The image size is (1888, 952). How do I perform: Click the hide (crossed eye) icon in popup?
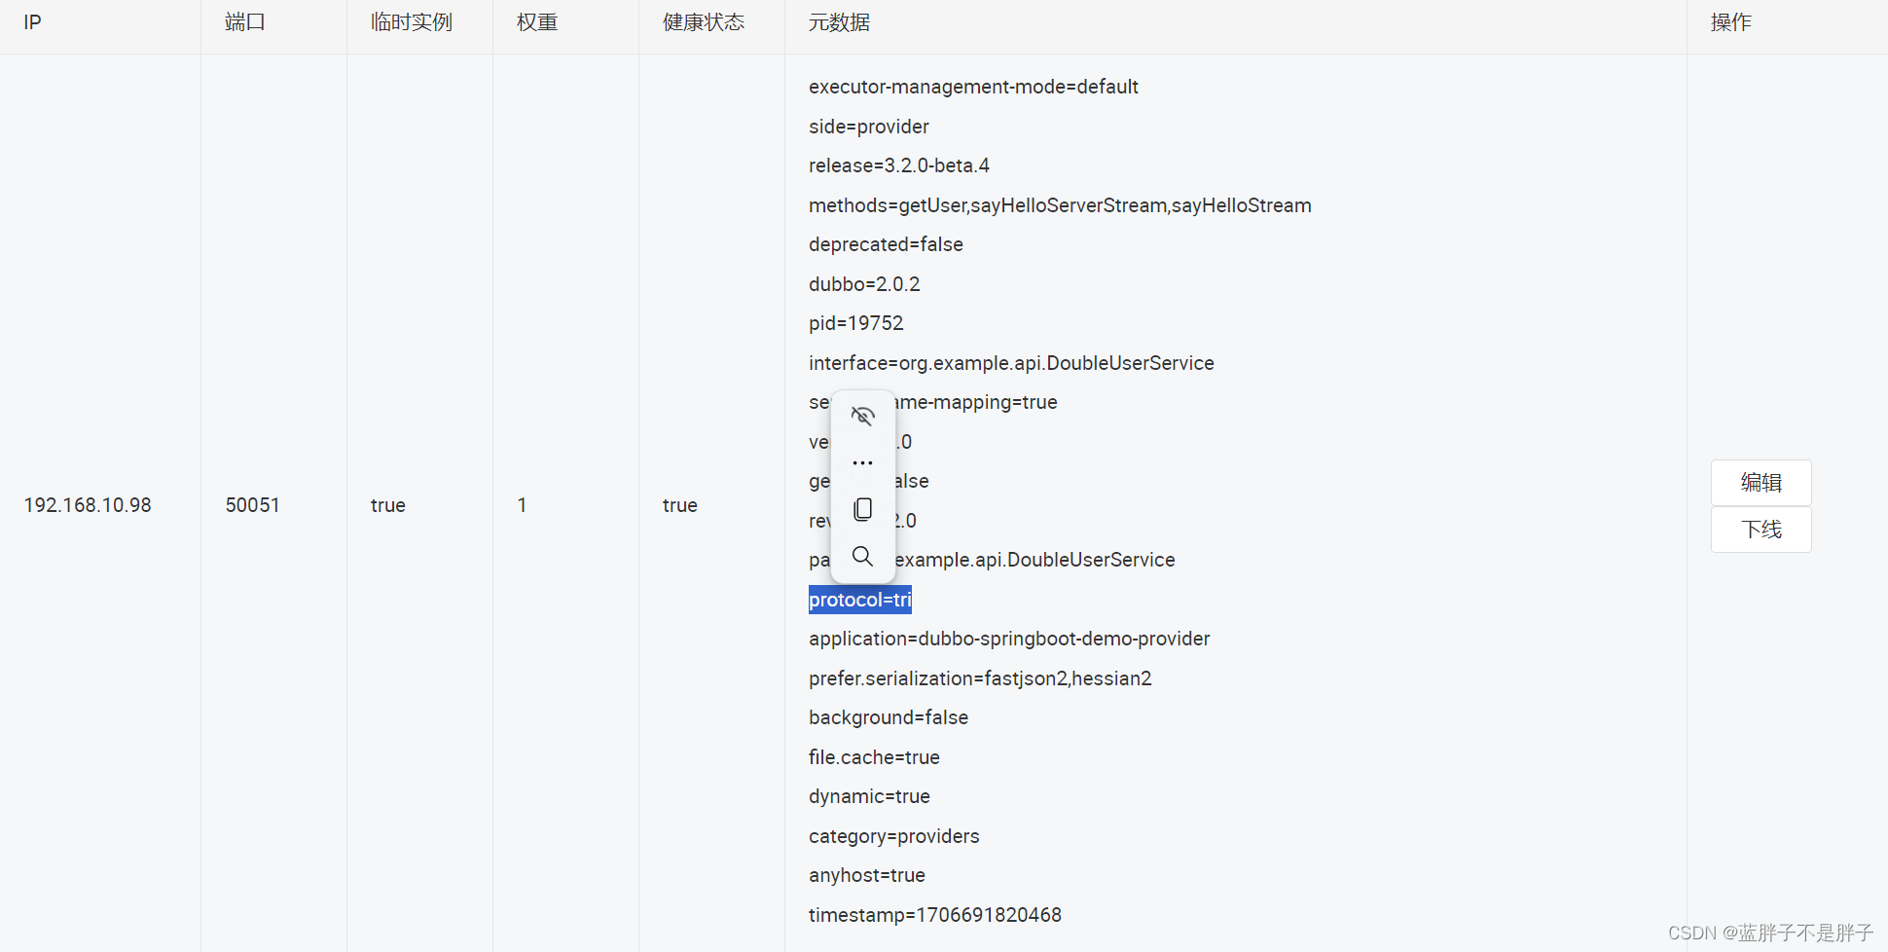click(x=862, y=417)
